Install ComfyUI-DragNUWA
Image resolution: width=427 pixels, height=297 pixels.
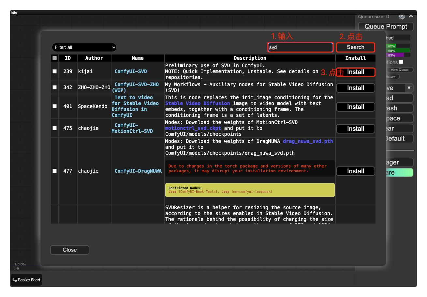coord(355,171)
